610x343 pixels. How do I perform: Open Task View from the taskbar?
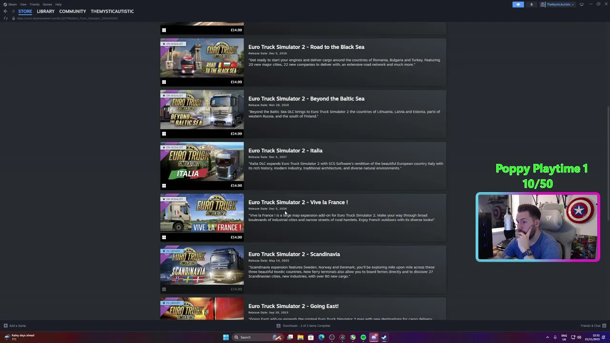point(290,337)
